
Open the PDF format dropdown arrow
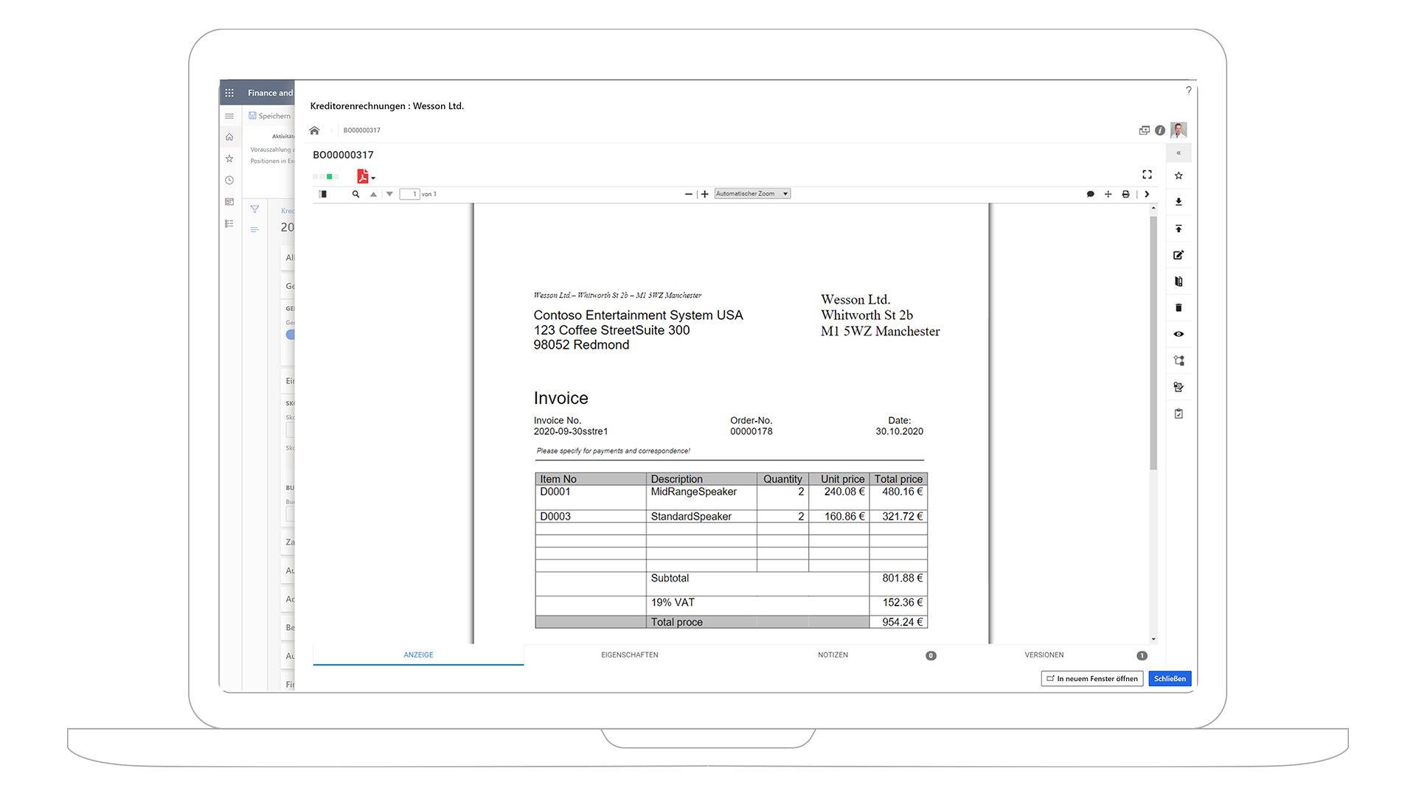[x=373, y=178]
